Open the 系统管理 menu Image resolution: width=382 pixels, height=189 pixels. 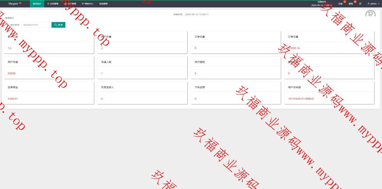(x=104, y=4)
